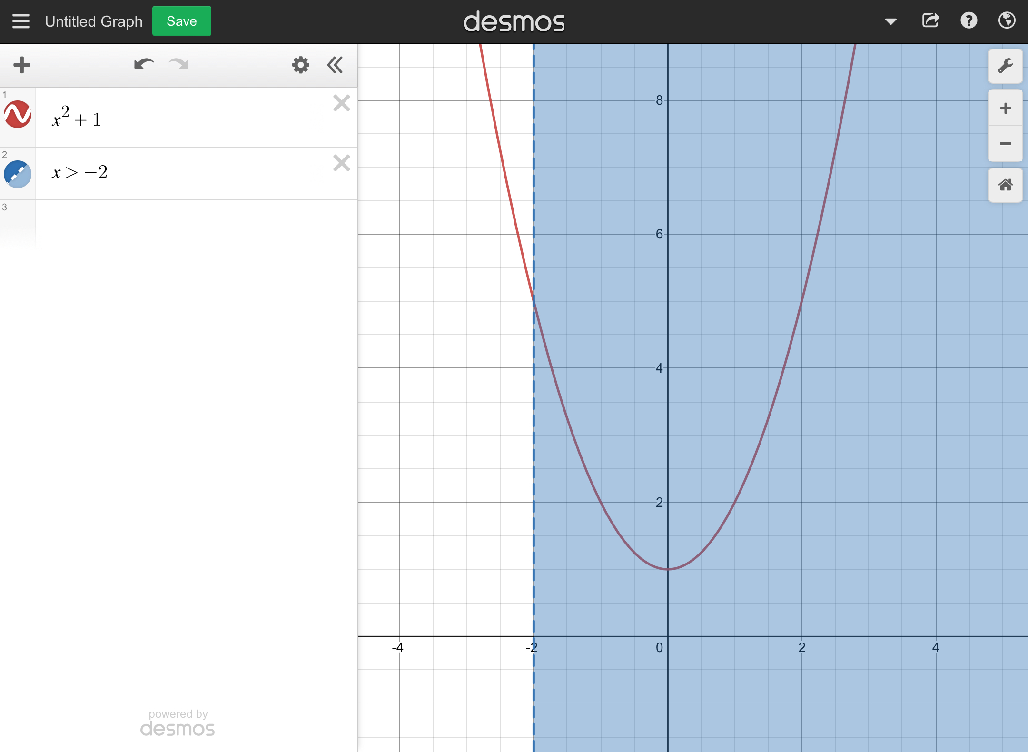Reset to default viewport home icon
1028x752 pixels.
click(x=1005, y=185)
